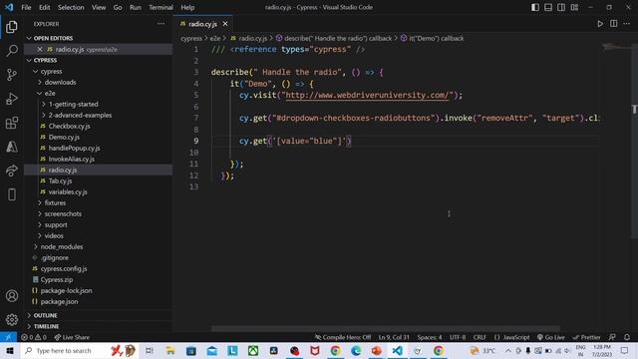Open Explorer Views and More Actions ellipsis

click(x=161, y=24)
